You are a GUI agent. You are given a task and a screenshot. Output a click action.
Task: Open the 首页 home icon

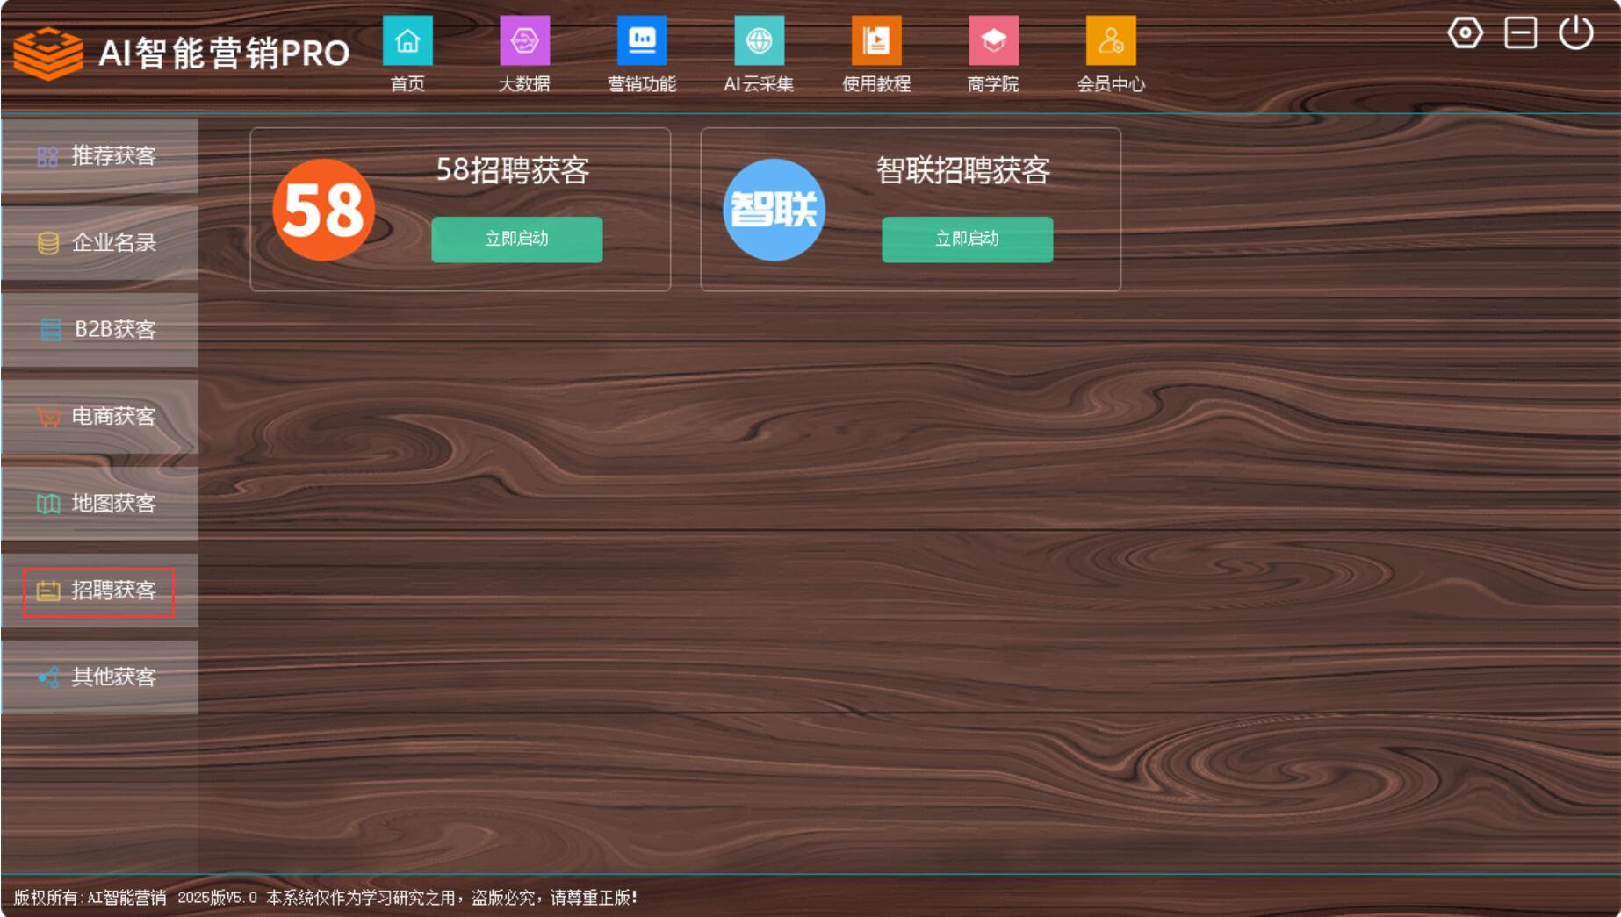pyautogui.click(x=407, y=41)
